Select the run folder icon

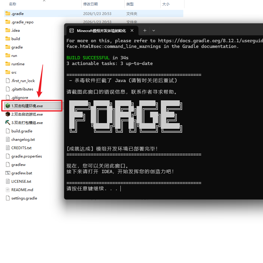[8, 55]
